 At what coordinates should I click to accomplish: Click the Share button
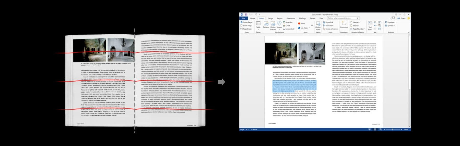pos(402,18)
